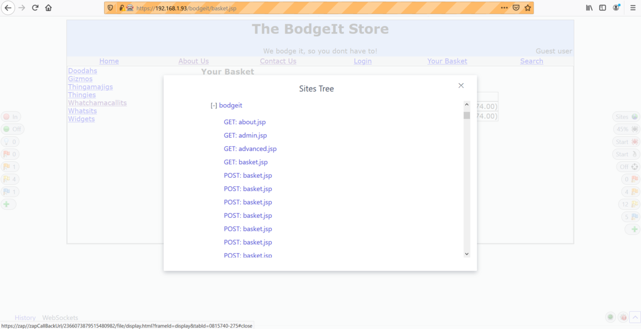Click the connection security lock icon
This screenshot has width=641, height=329.
click(122, 8)
